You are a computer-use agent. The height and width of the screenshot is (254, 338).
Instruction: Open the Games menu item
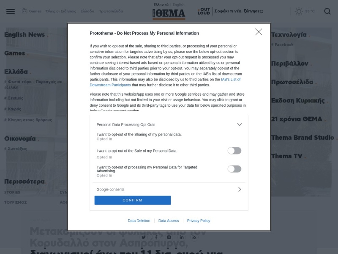(31, 11)
